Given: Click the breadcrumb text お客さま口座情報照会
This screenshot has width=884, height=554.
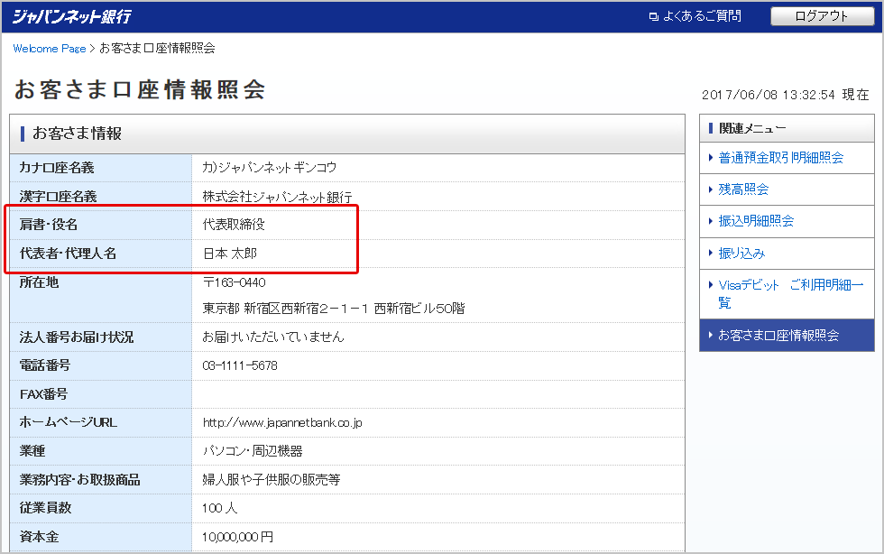Looking at the screenshot, I should tap(157, 49).
